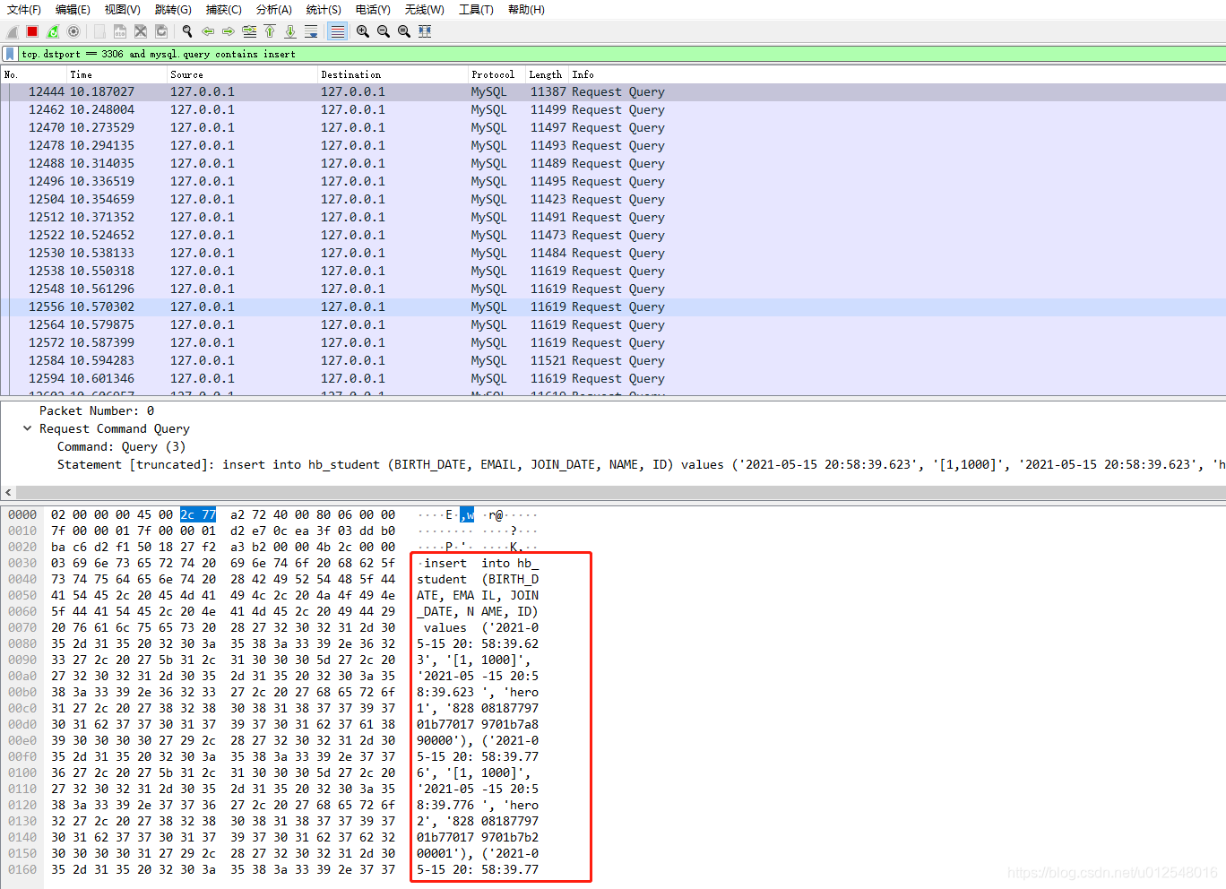Click the details pane horizontal scrollbar
The height and width of the screenshot is (889, 1226).
[x=620, y=492]
